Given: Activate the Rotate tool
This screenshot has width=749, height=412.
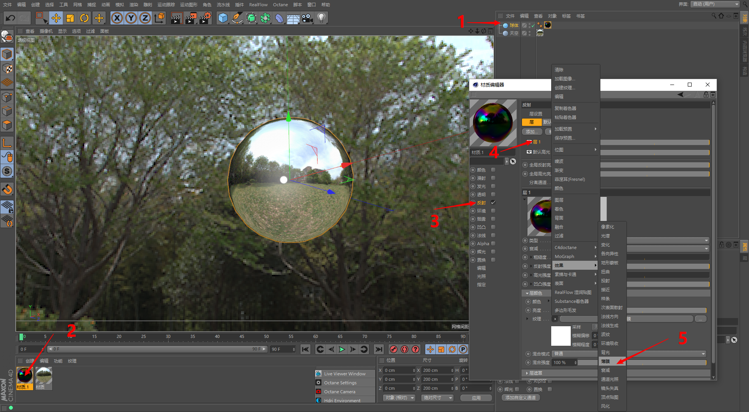Looking at the screenshot, I should tap(84, 18).
